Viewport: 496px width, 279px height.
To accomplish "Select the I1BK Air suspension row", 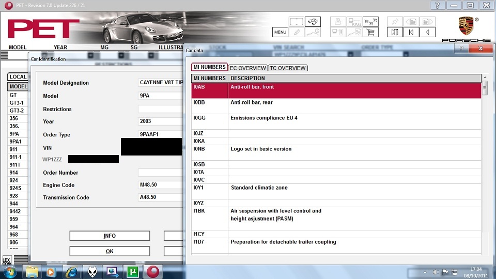I will point(336,218).
